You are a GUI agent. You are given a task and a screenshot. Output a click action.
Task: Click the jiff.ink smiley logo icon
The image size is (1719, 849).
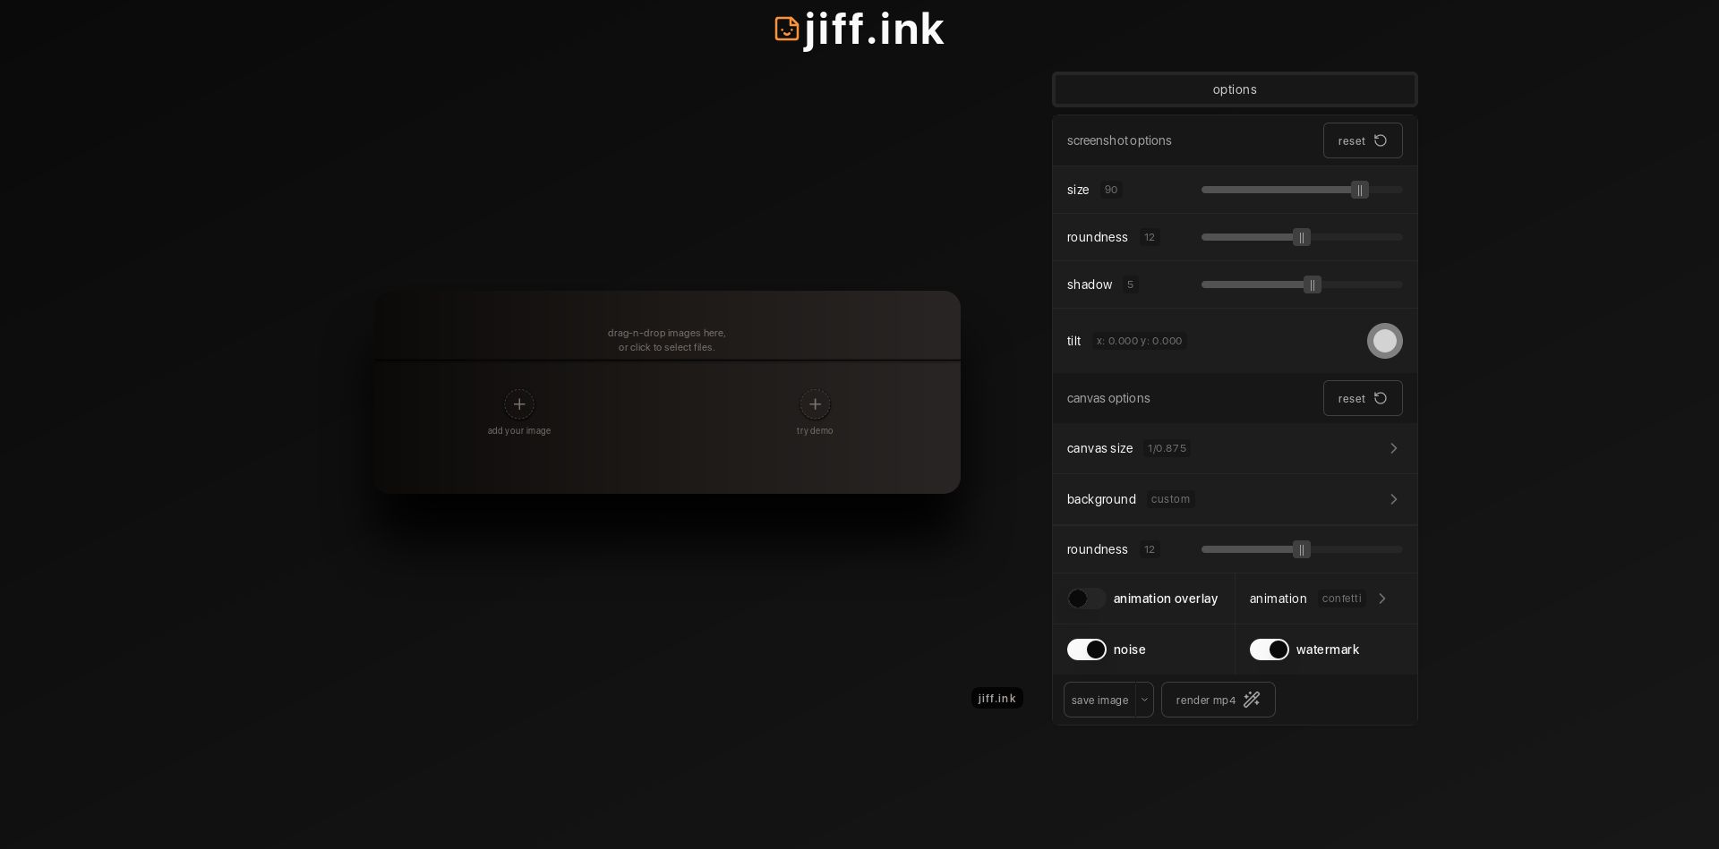(786, 30)
